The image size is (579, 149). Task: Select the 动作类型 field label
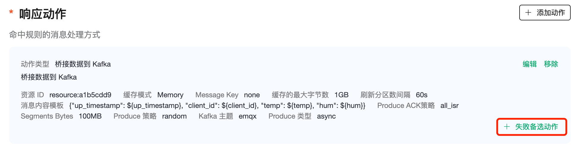(x=35, y=64)
